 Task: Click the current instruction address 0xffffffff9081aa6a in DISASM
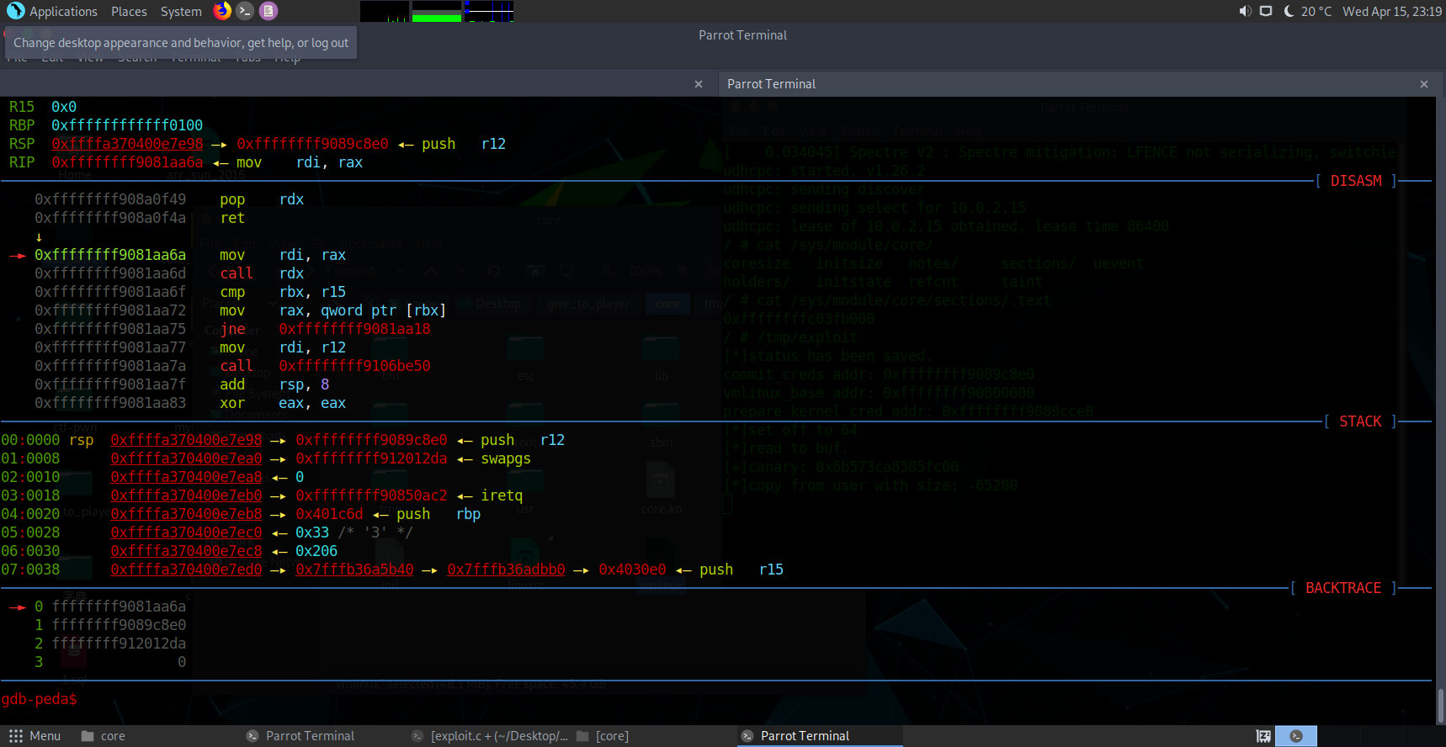(x=110, y=255)
